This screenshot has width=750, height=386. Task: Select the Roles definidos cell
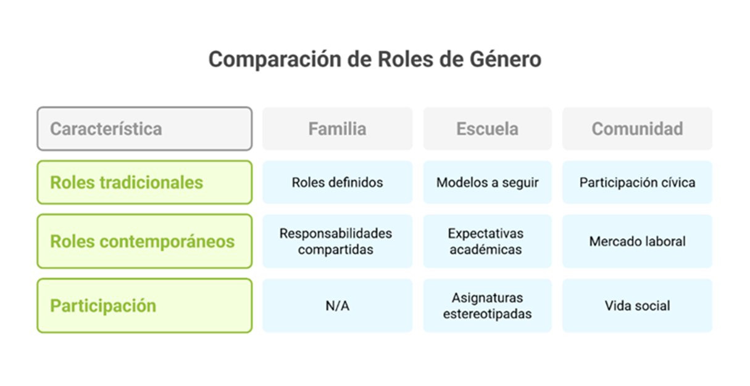[x=338, y=183]
